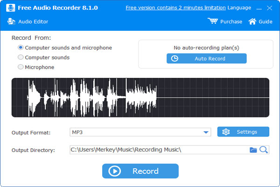Click on the audio waveform display
This screenshot has width=280, height=187.
tap(140, 97)
